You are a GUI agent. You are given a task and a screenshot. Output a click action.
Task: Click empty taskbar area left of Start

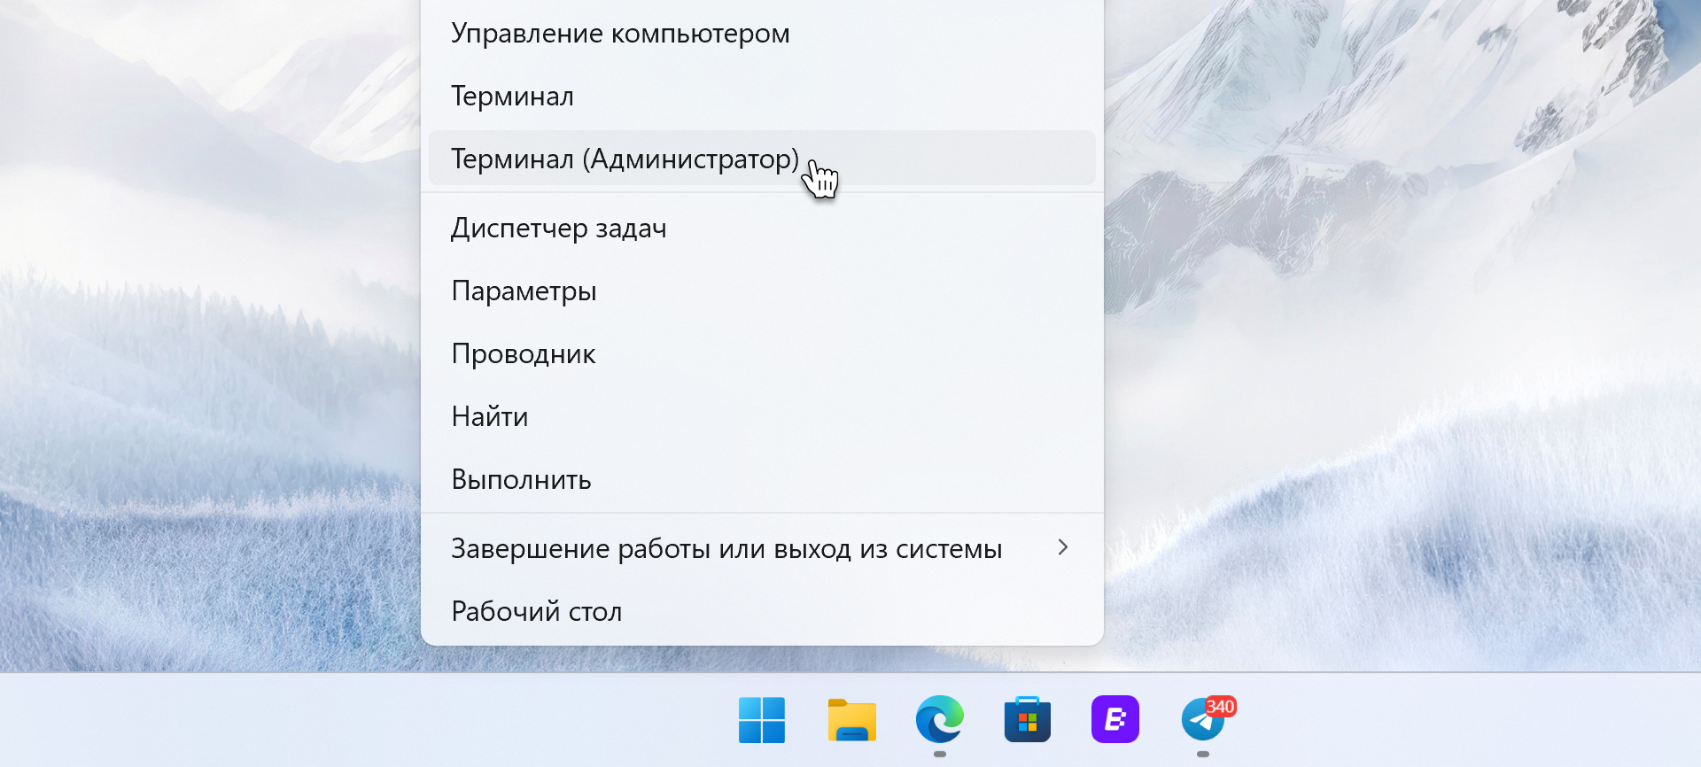pyautogui.click(x=354, y=721)
